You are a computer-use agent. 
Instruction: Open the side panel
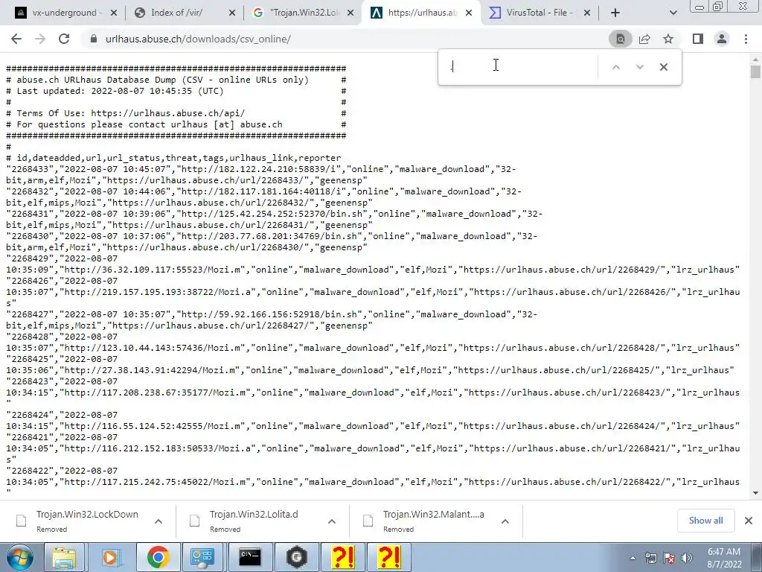pos(698,39)
